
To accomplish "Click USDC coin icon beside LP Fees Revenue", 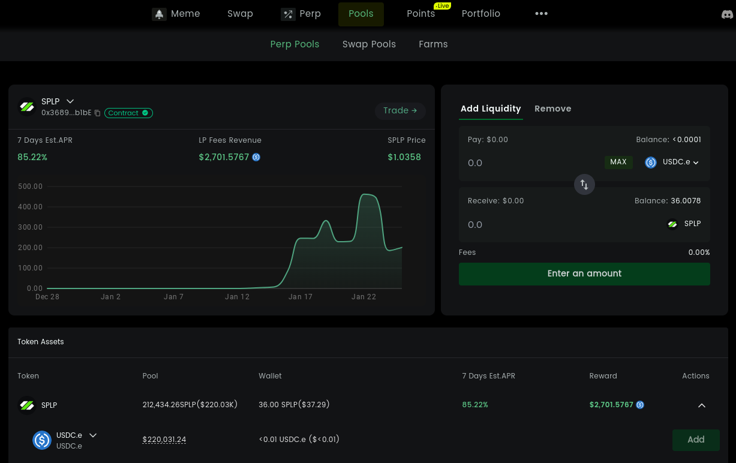I will tap(256, 157).
